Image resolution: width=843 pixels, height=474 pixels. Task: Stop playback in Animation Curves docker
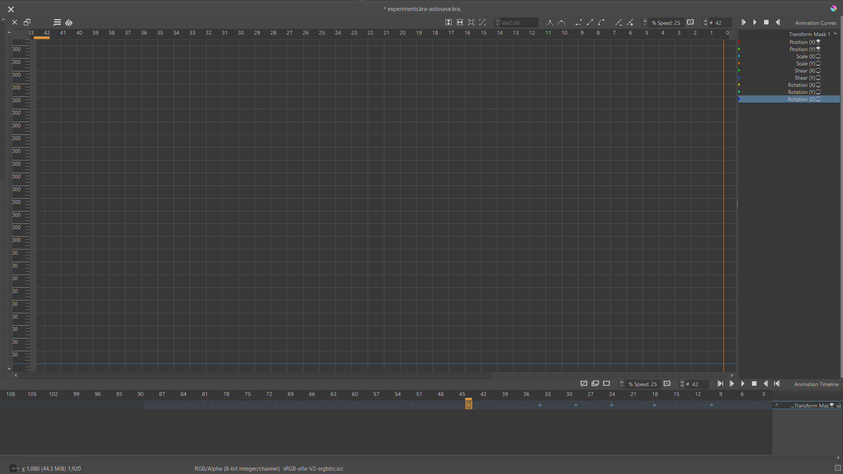pos(766,23)
